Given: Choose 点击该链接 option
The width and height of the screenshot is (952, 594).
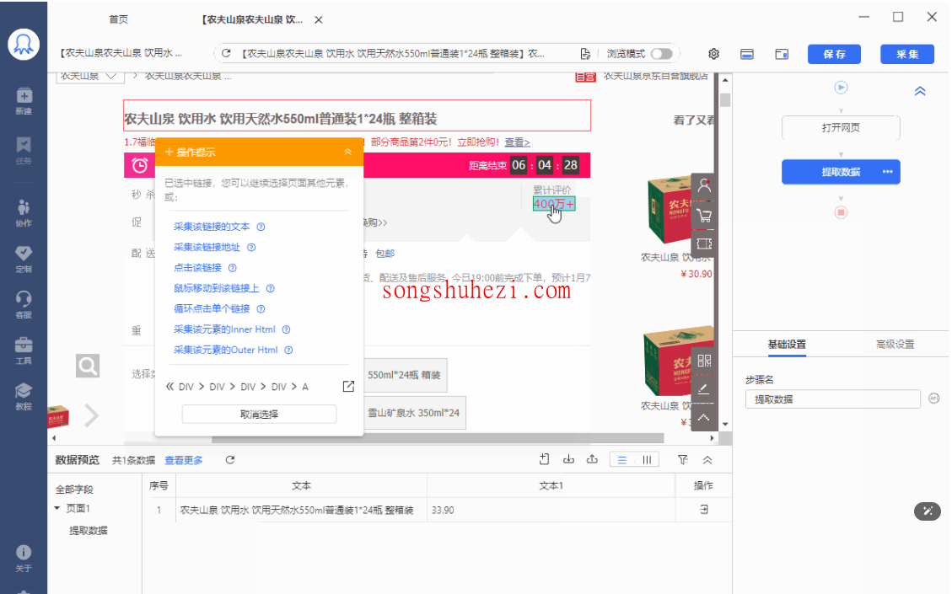Looking at the screenshot, I should 198,268.
